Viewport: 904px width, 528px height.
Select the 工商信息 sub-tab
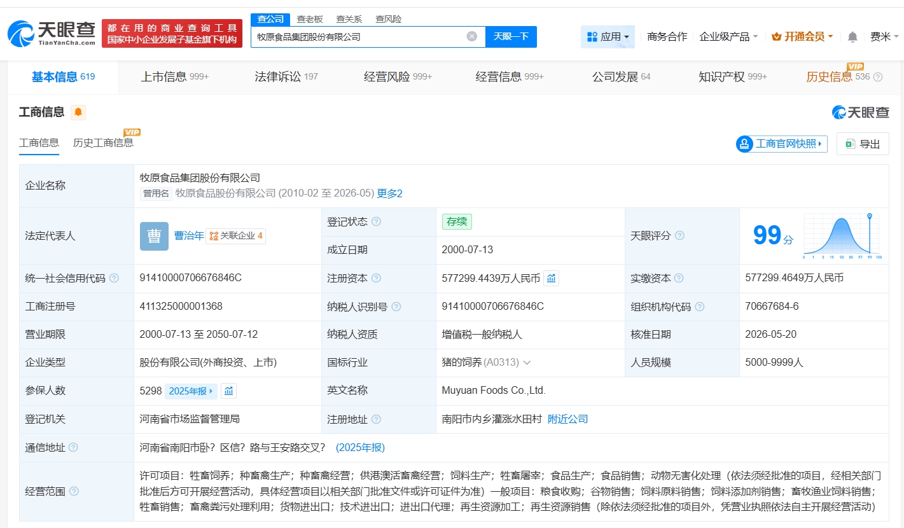point(39,142)
